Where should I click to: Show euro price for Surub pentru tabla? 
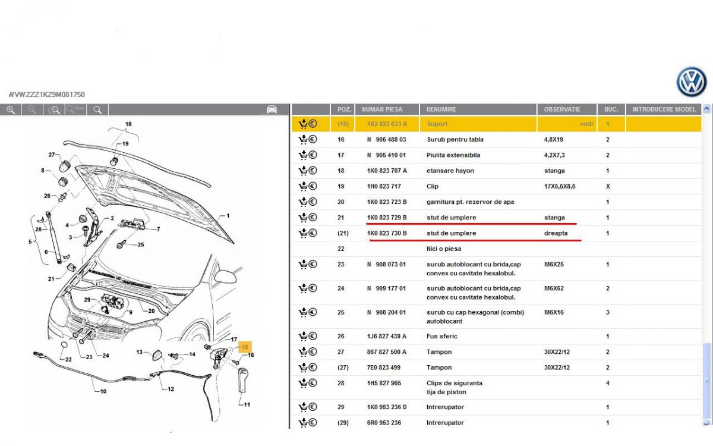pos(313,139)
